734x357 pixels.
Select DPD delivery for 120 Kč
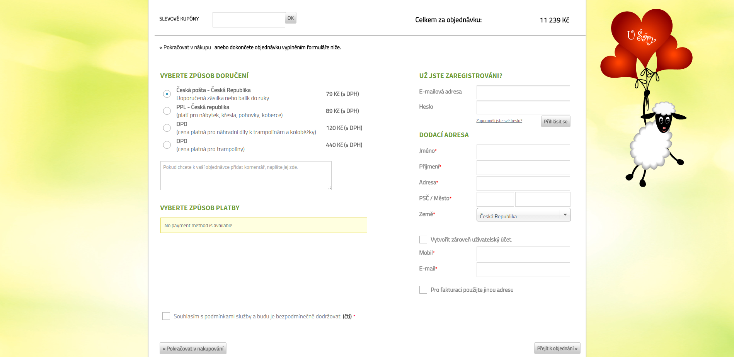(167, 128)
